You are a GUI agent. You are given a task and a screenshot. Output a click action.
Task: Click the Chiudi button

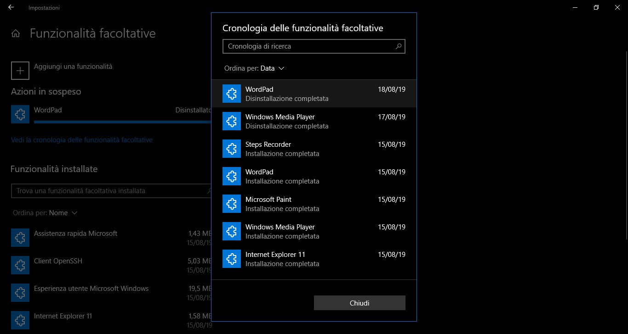pyautogui.click(x=360, y=303)
